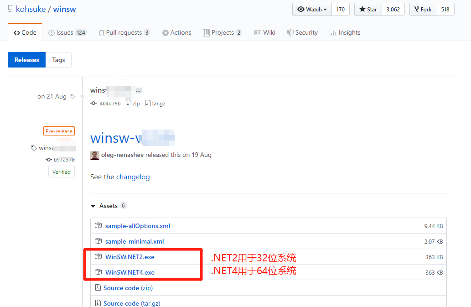Click the tar.gz file icon in tag row
Image resolution: width=471 pixels, height=307 pixels.
pyautogui.click(x=147, y=104)
